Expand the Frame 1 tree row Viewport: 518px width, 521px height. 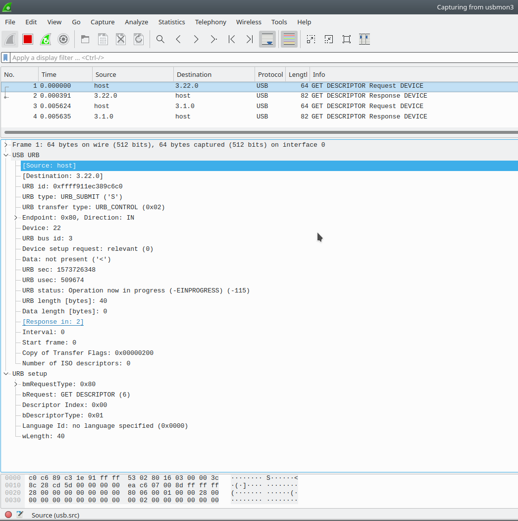(x=6, y=145)
